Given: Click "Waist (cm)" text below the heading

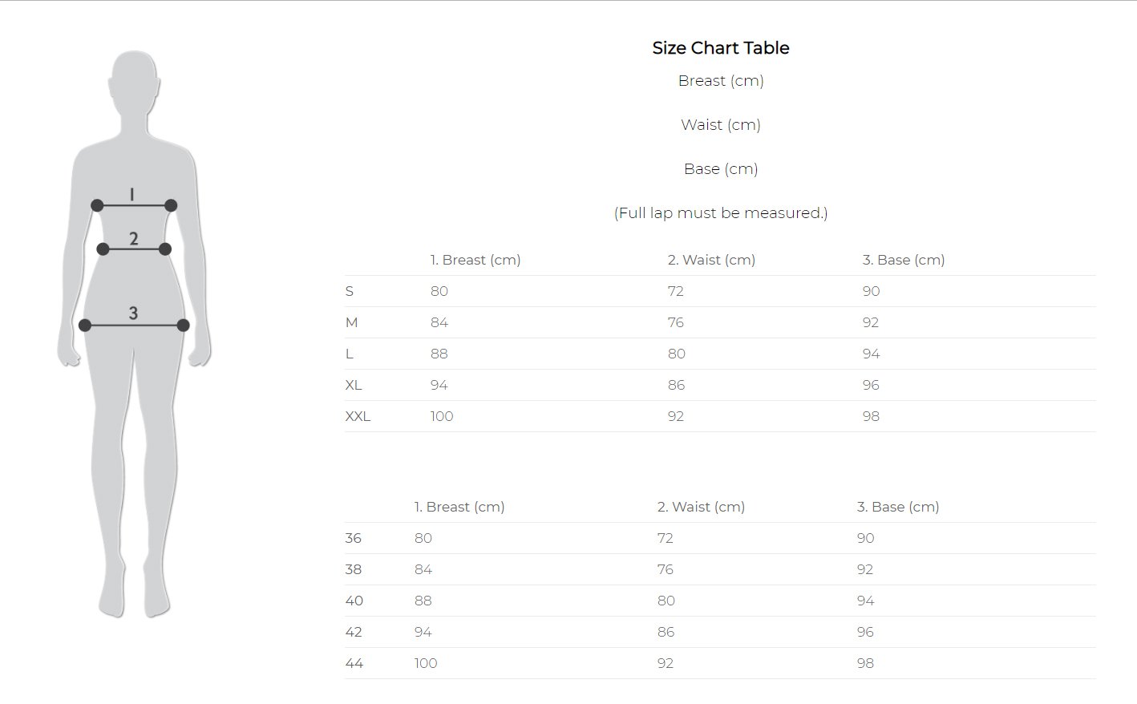Looking at the screenshot, I should (x=720, y=125).
